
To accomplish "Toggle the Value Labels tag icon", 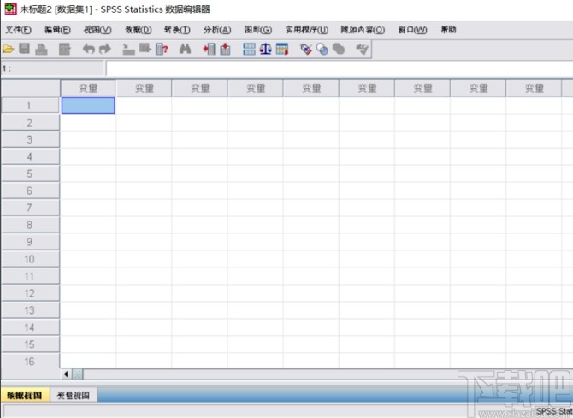I will 306,49.
